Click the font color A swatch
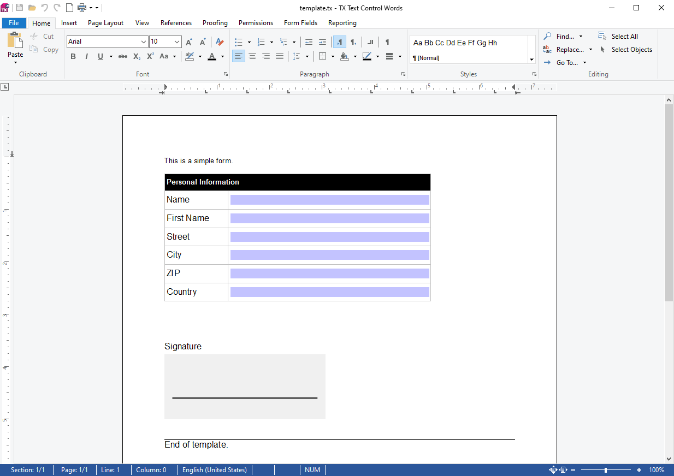The width and height of the screenshot is (674, 476). click(x=212, y=56)
